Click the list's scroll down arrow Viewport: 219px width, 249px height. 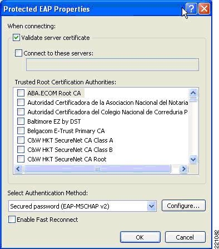pyautogui.click(x=193, y=159)
